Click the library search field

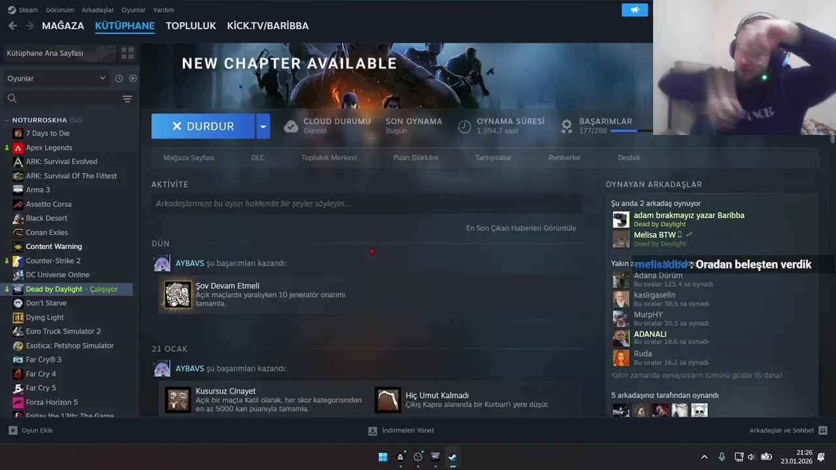point(62,99)
